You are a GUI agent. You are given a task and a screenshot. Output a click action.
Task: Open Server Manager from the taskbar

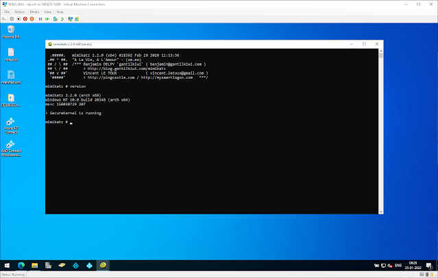coord(49,266)
